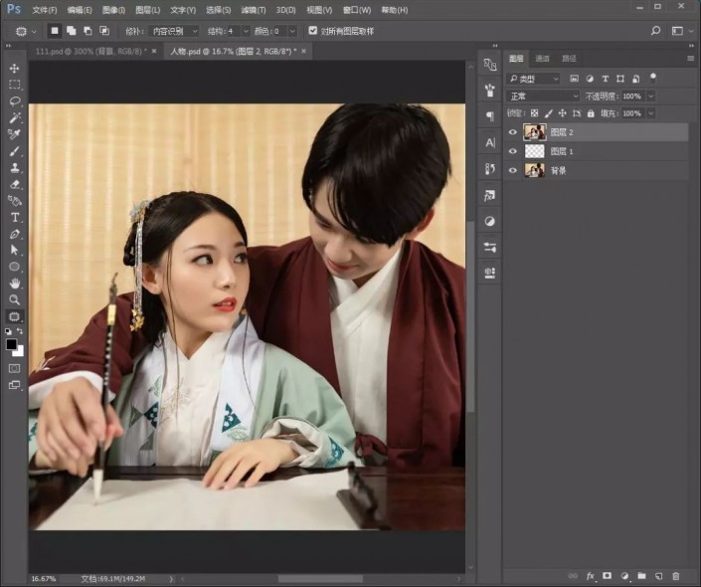Select the Magic Wand tool
The width and height of the screenshot is (701, 587).
pos(14,117)
